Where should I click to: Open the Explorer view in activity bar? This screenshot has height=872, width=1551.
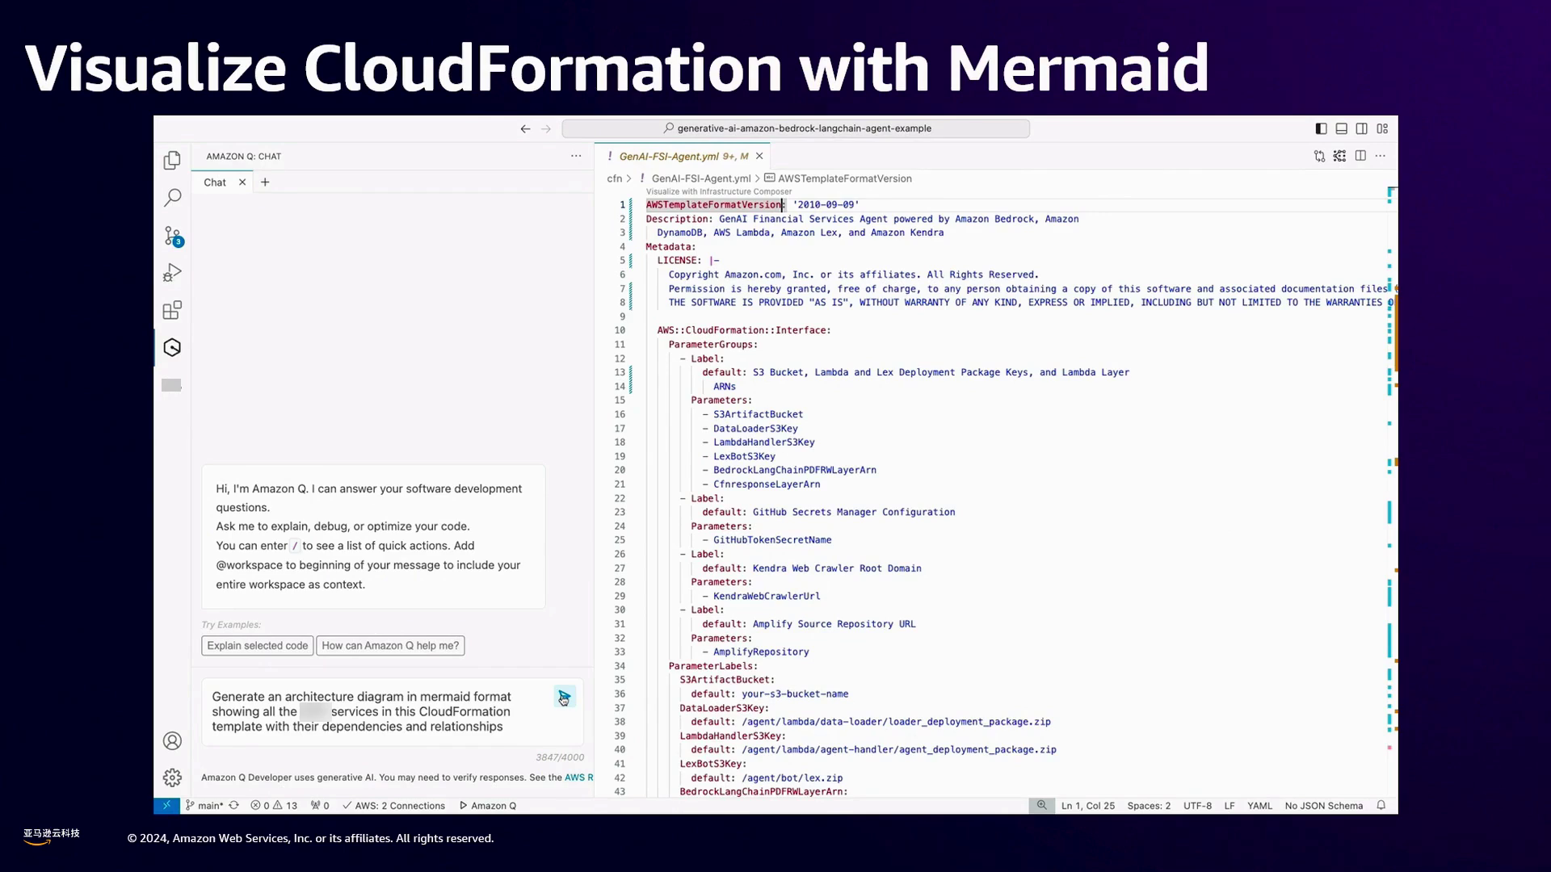[x=172, y=161]
